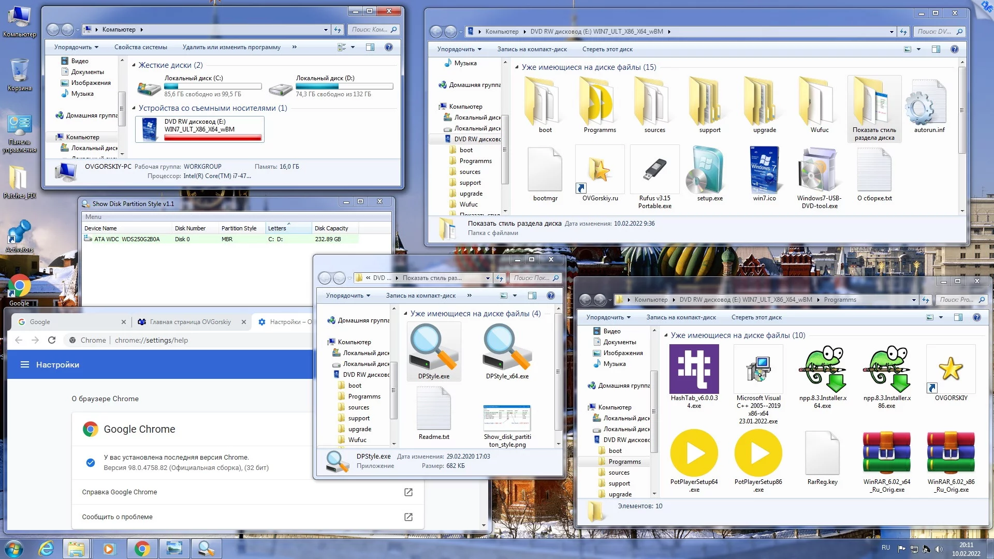Expand the Упорядочить dropdown in the Computer window
This screenshot has height=559, width=994.
(77, 47)
